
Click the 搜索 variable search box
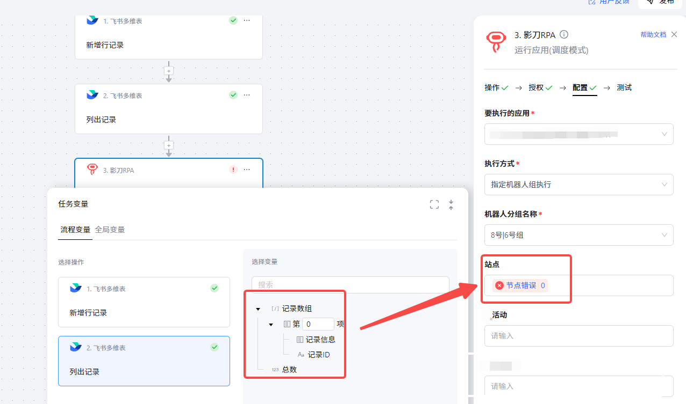(350, 285)
